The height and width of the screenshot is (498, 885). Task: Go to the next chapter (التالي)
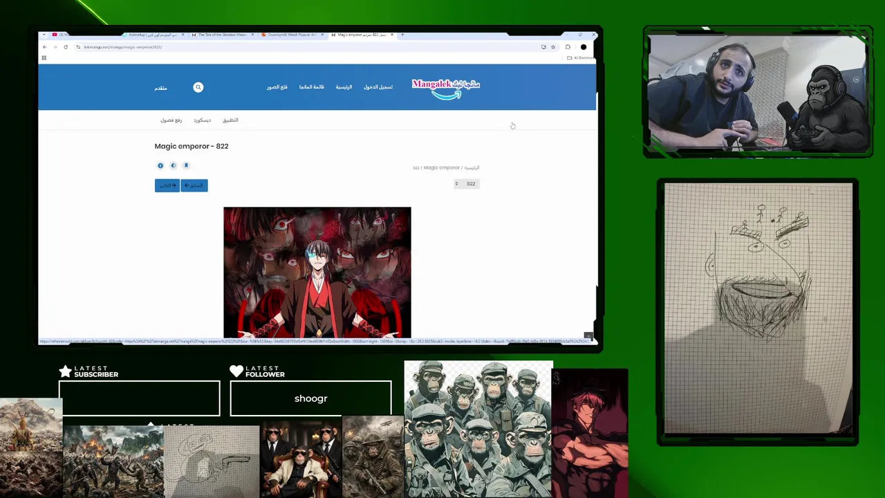167,185
